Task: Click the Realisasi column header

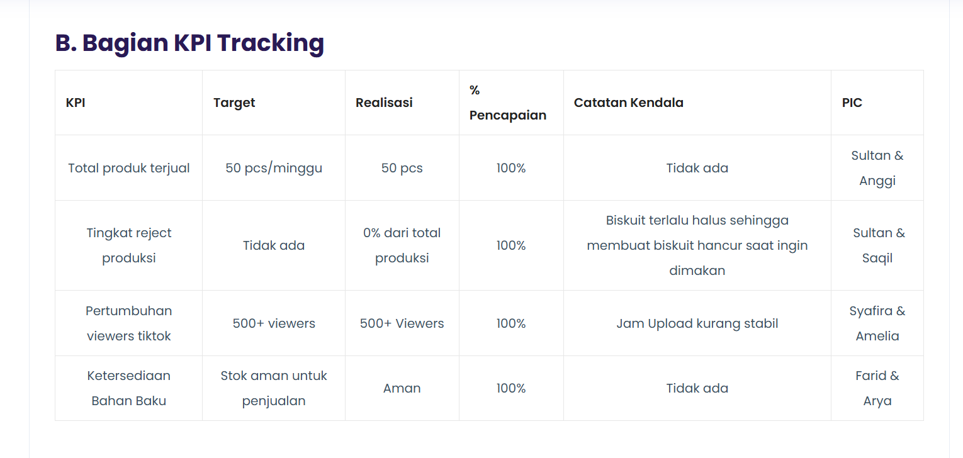Action: coord(402,103)
